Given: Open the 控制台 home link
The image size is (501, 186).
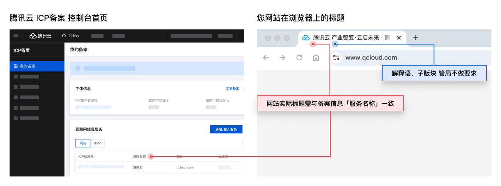Looking at the screenshot, I should (74, 36).
